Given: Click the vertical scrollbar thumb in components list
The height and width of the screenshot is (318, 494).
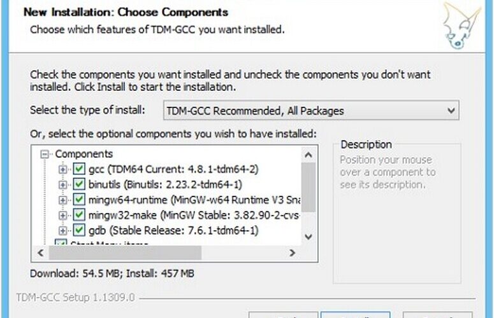Looking at the screenshot, I should coord(309,187).
